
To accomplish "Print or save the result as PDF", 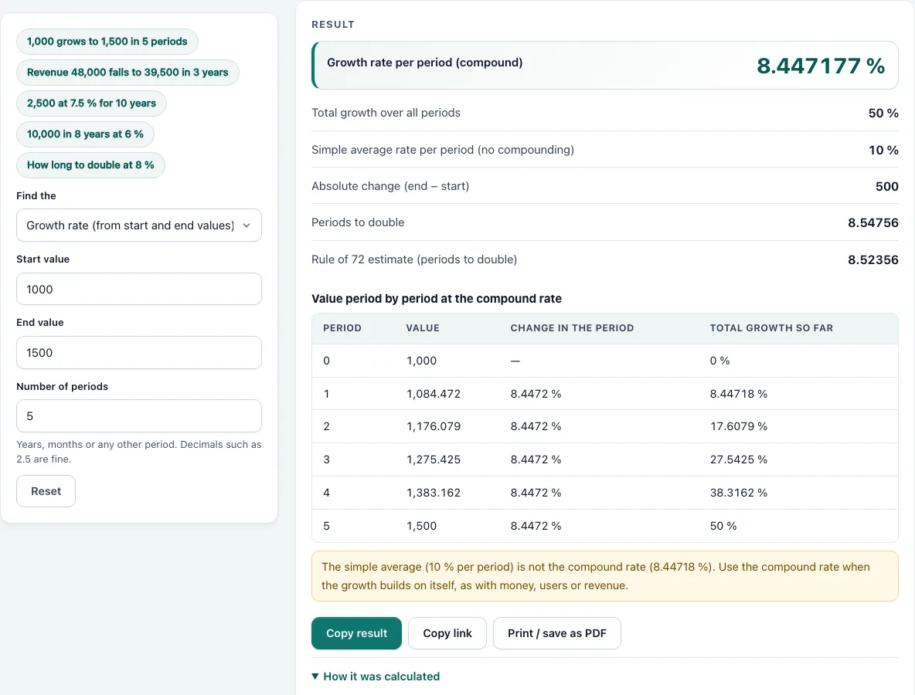I will click(x=557, y=633).
